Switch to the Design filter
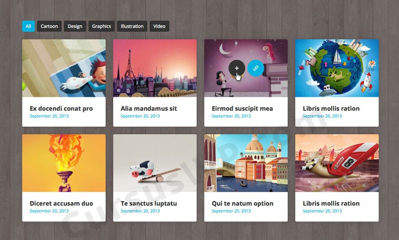The width and height of the screenshot is (399, 240). pos(75,26)
